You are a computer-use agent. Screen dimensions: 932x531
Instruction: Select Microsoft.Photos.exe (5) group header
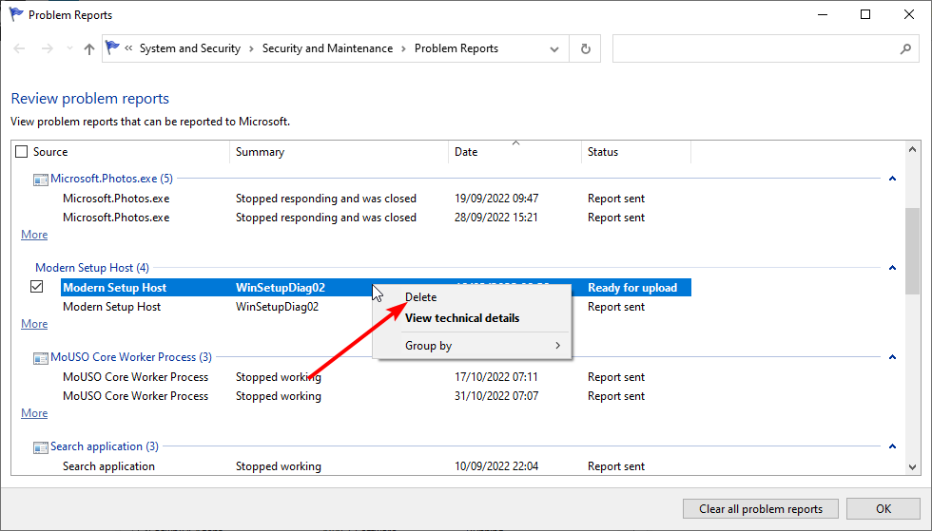[112, 179]
